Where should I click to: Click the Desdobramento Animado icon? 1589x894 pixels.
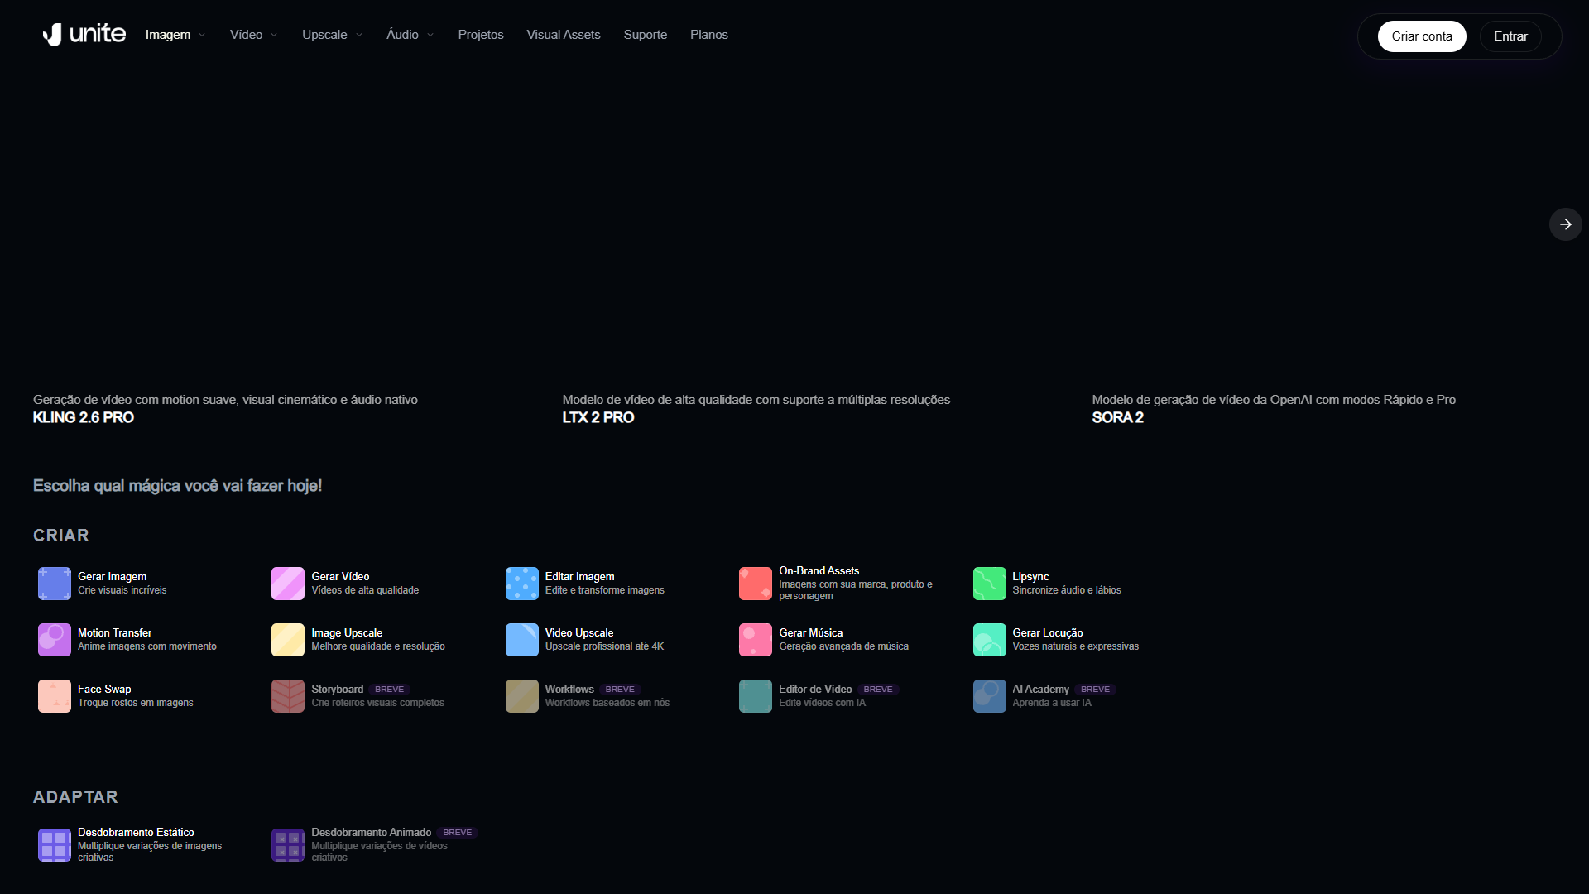[288, 845]
